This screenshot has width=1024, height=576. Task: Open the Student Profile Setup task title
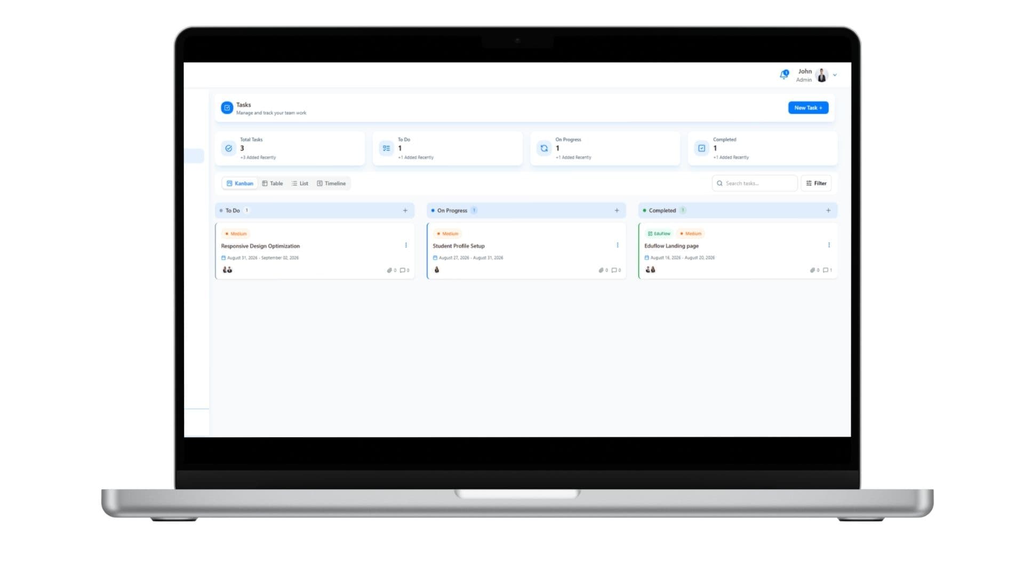coord(459,246)
